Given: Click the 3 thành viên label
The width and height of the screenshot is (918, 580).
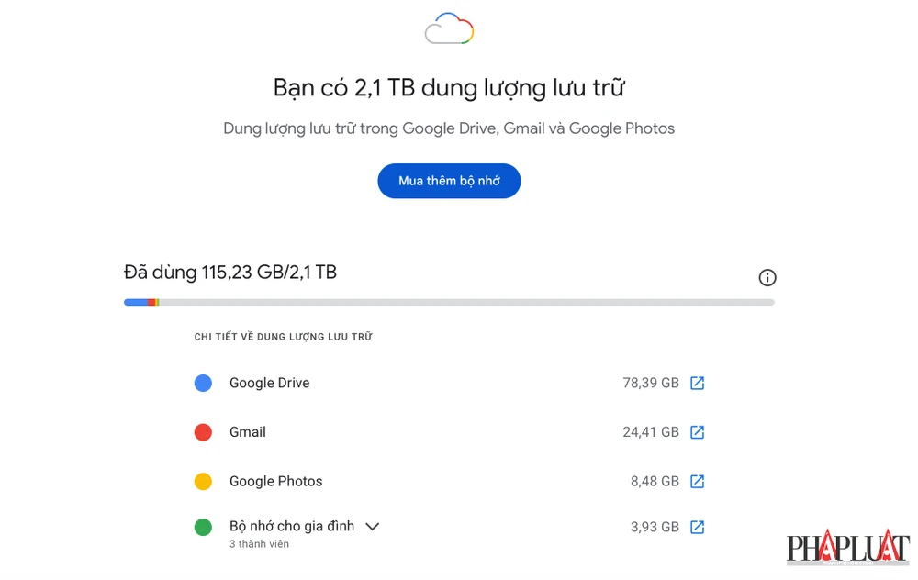Looking at the screenshot, I should click(x=258, y=543).
